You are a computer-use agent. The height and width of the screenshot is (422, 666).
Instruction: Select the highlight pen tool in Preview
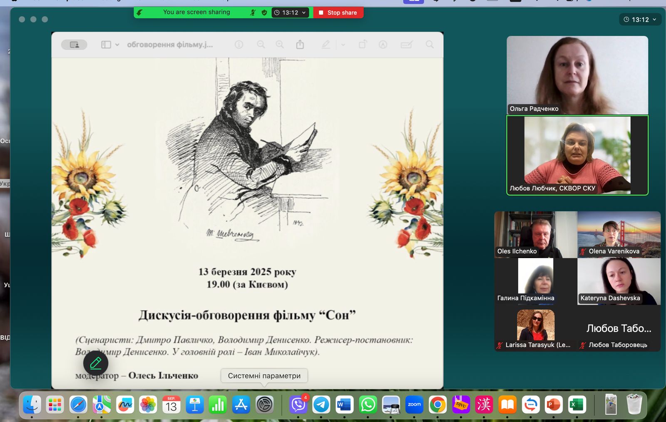[326, 45]
